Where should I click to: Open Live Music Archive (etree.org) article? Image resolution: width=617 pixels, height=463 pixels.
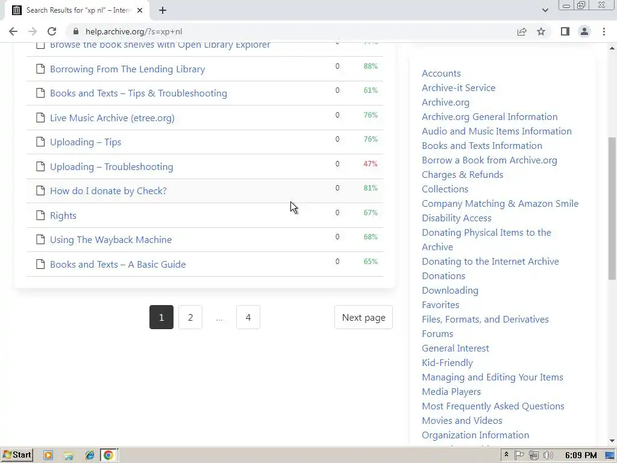[112, 118]
